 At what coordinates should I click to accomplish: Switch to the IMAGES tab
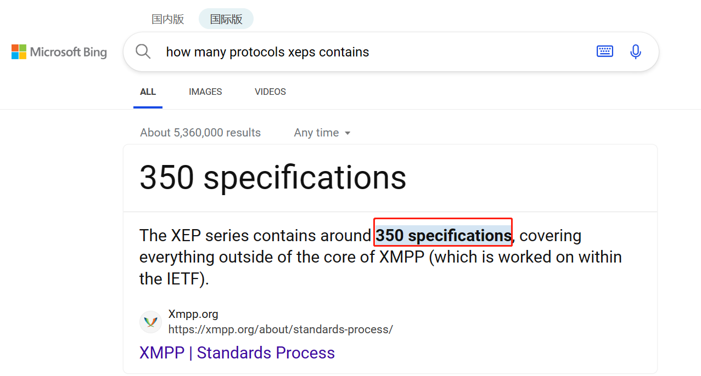tap(205, 92)
